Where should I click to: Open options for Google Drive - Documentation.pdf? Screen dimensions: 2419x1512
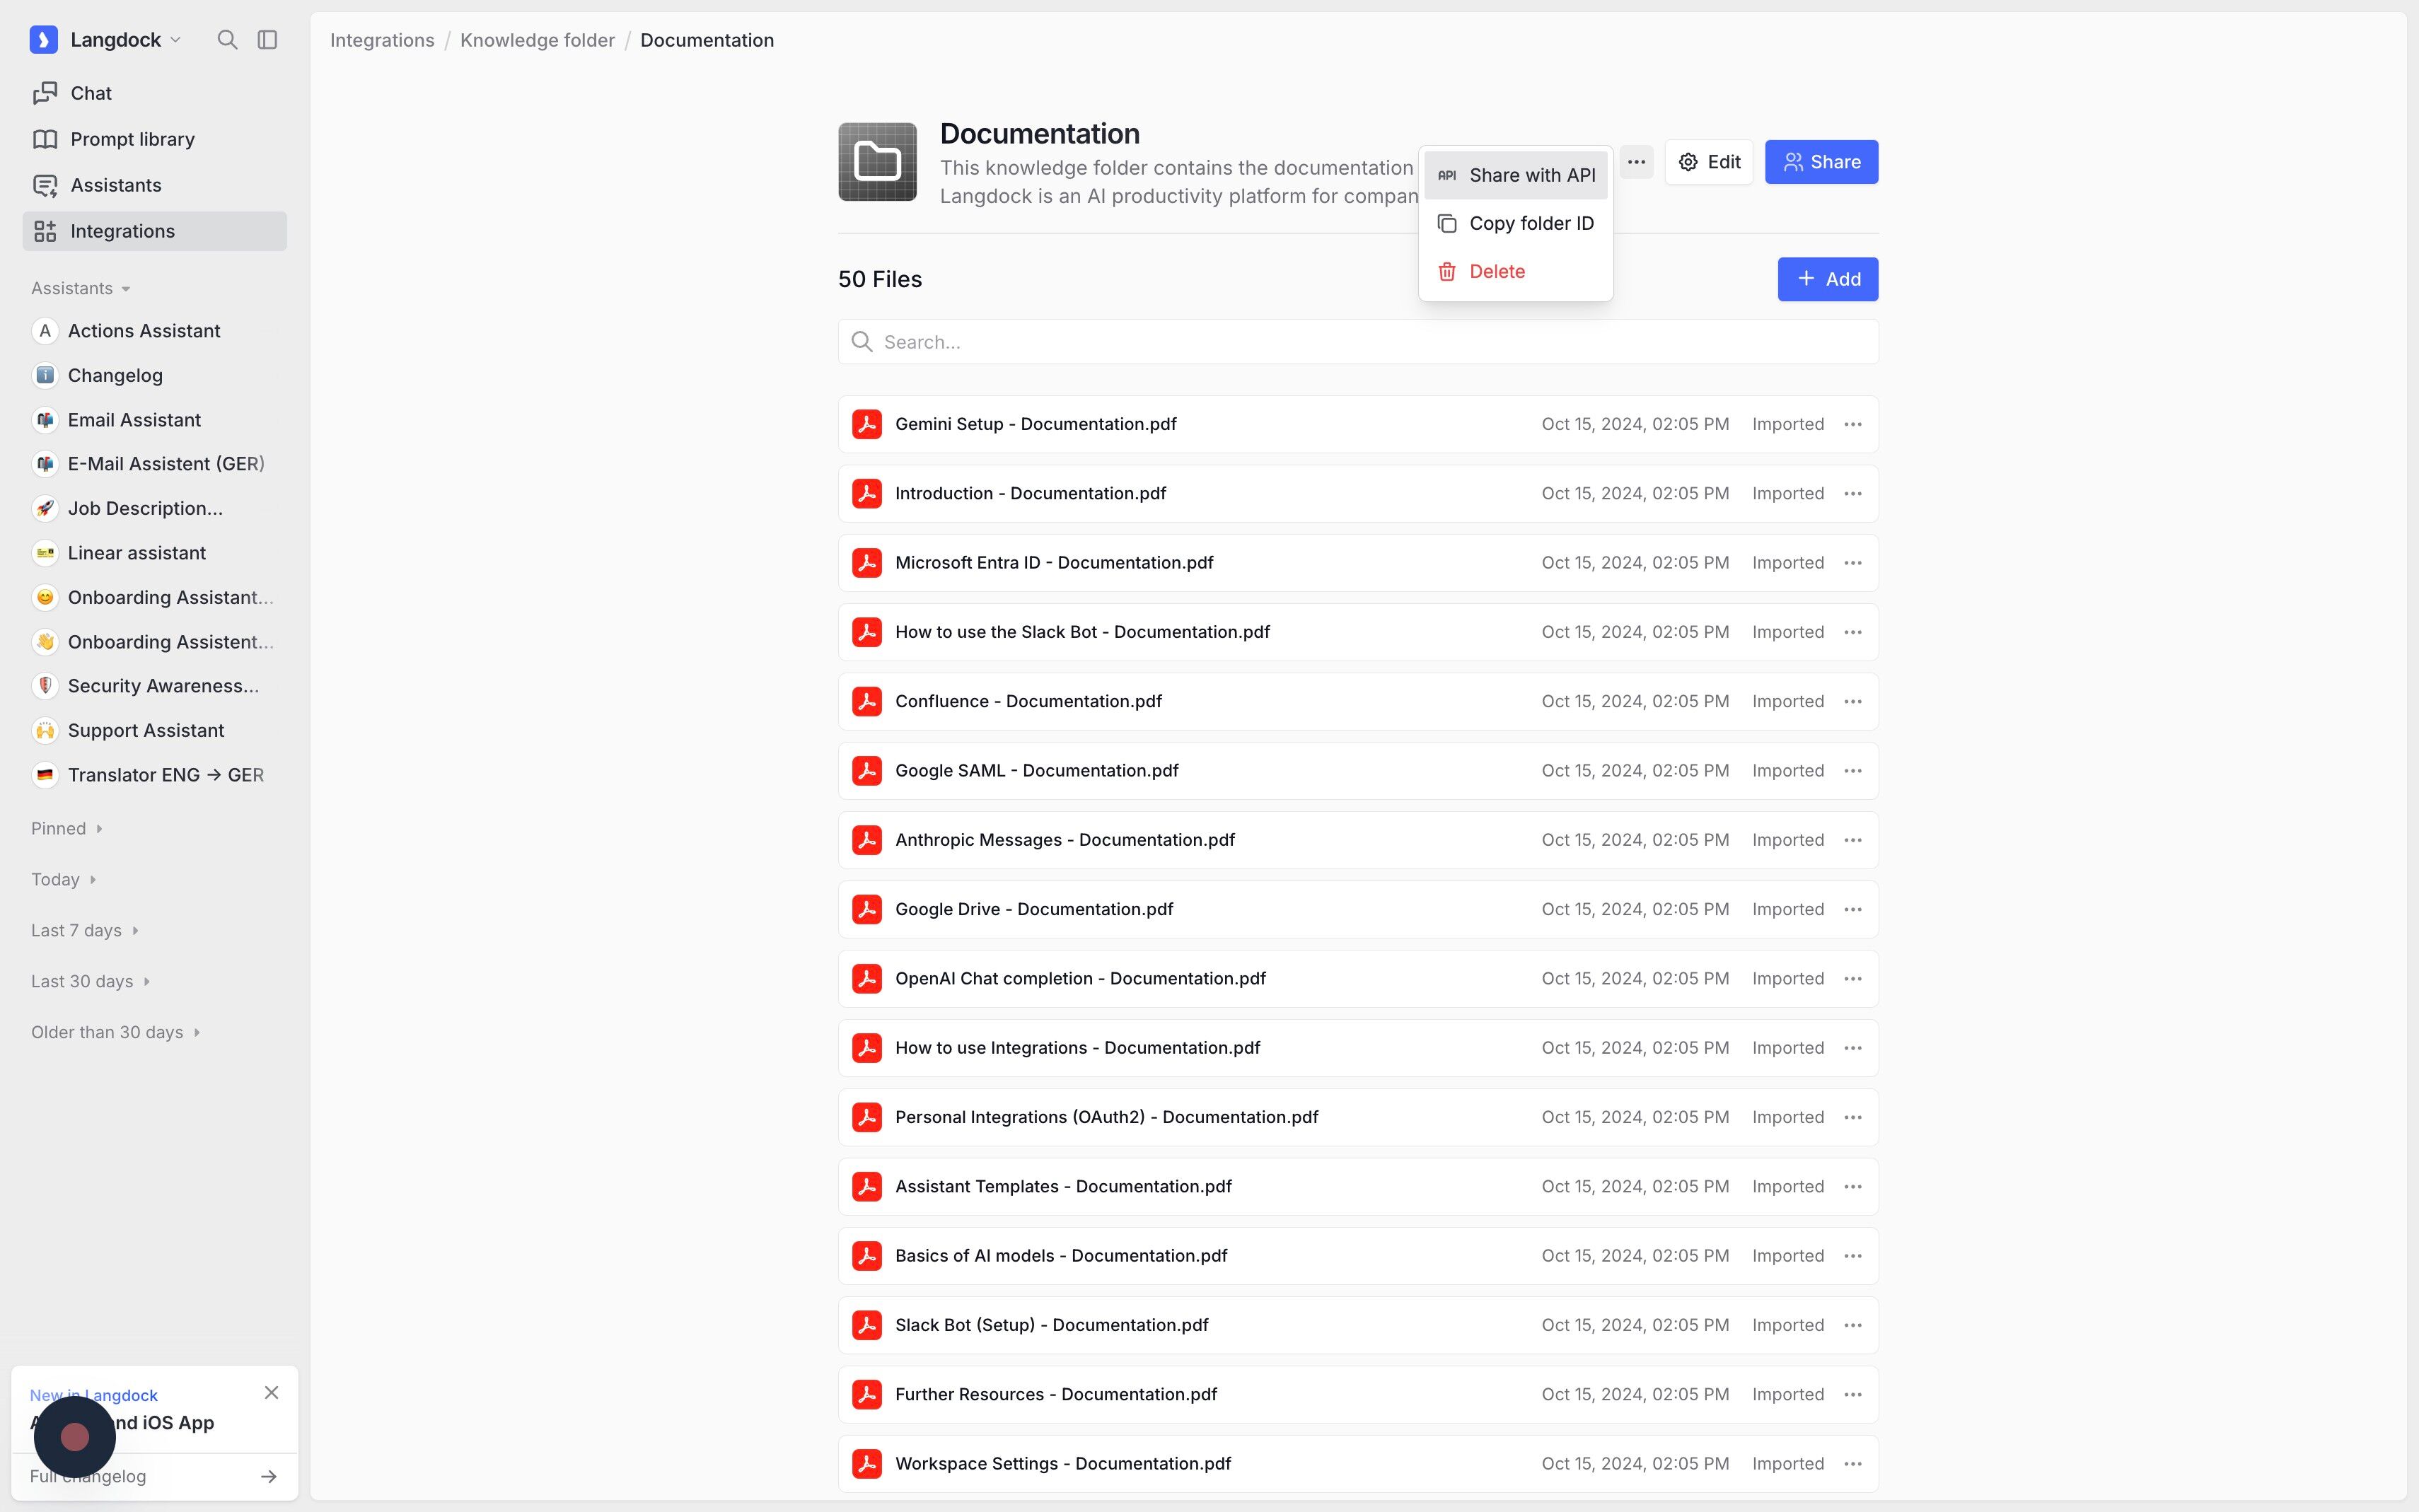point(1853,909)
